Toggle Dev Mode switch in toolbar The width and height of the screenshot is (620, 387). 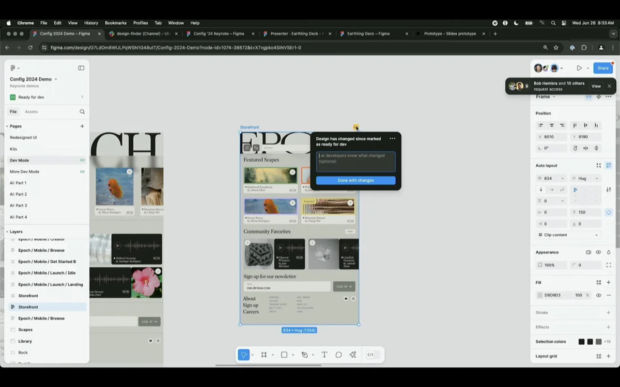click(x=373, y=354)
